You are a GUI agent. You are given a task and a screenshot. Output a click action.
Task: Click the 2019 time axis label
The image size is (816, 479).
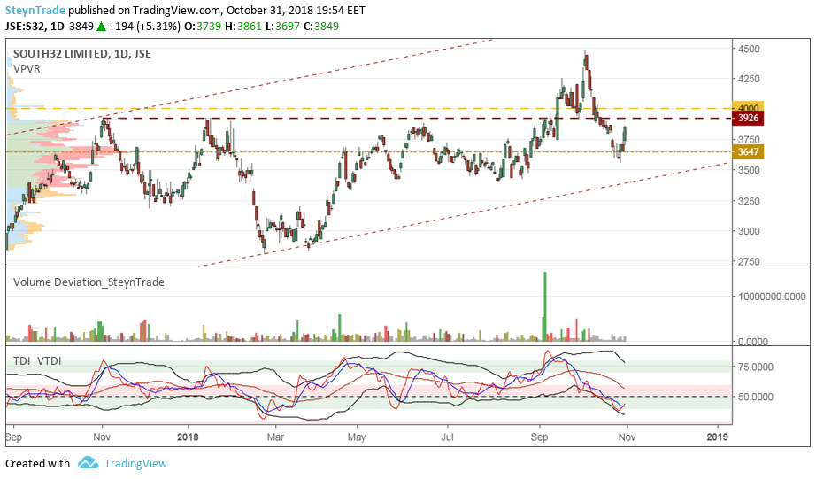point(718,437)
